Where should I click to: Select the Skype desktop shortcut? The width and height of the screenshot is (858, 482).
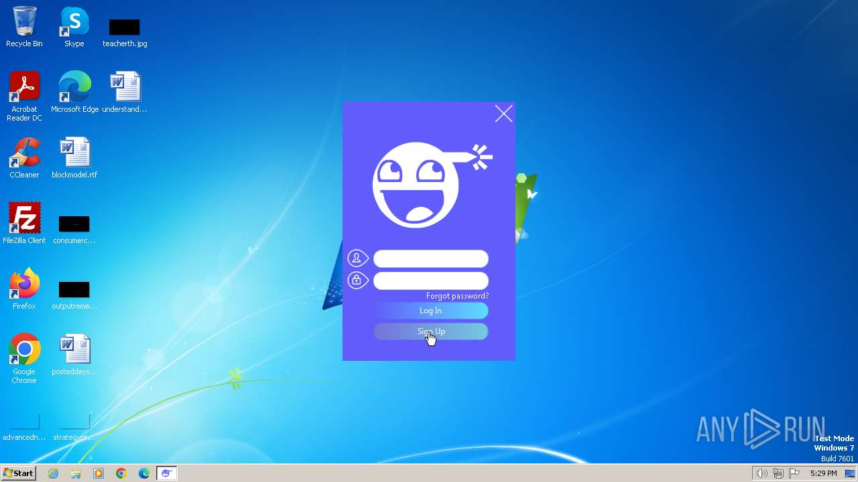(x=74, y=27)
